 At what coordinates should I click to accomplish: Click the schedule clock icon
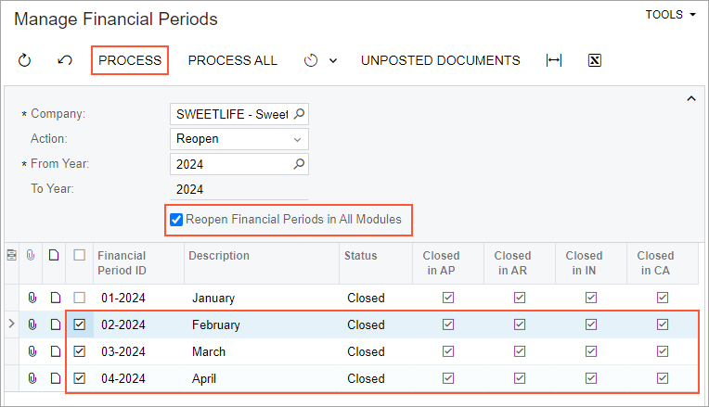[311, 60]
